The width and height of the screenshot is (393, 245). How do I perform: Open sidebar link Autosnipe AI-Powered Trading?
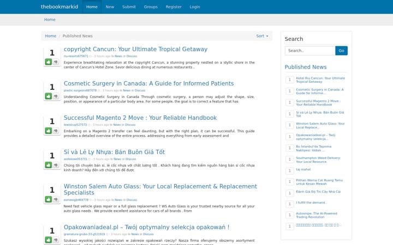pos(317,215)
